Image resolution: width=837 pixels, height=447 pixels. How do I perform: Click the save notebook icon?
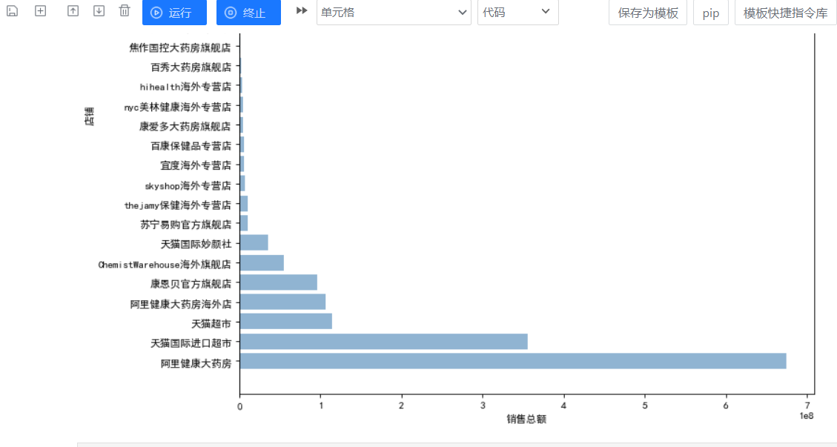[x=13, y=10]
